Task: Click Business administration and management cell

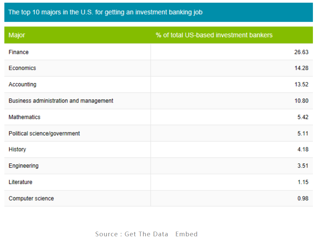Action: click(x=61, y=101)
